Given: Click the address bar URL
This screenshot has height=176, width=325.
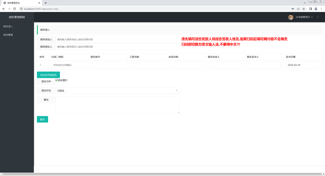Looking at the screenshot, I should [41, 9].
